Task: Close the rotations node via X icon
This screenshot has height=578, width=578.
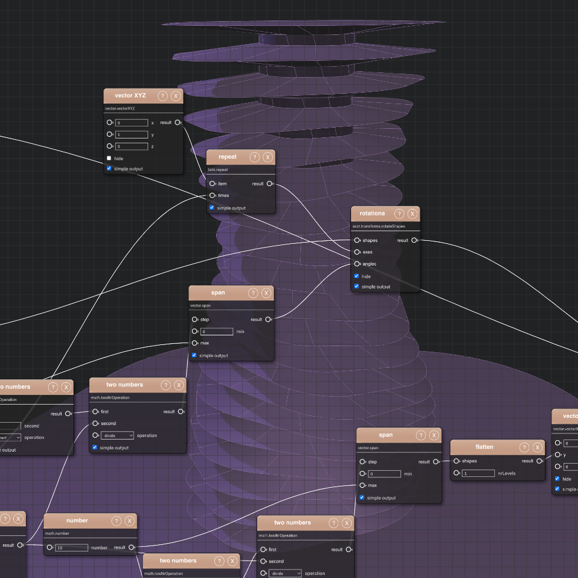Action: pos(412,214)
